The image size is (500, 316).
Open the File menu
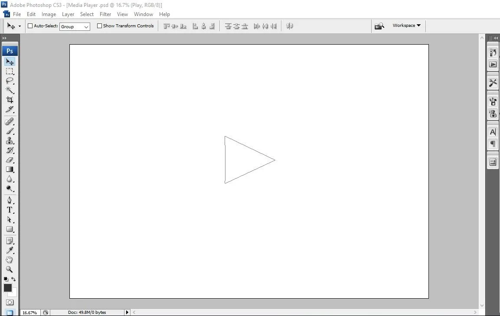point(17,14)
